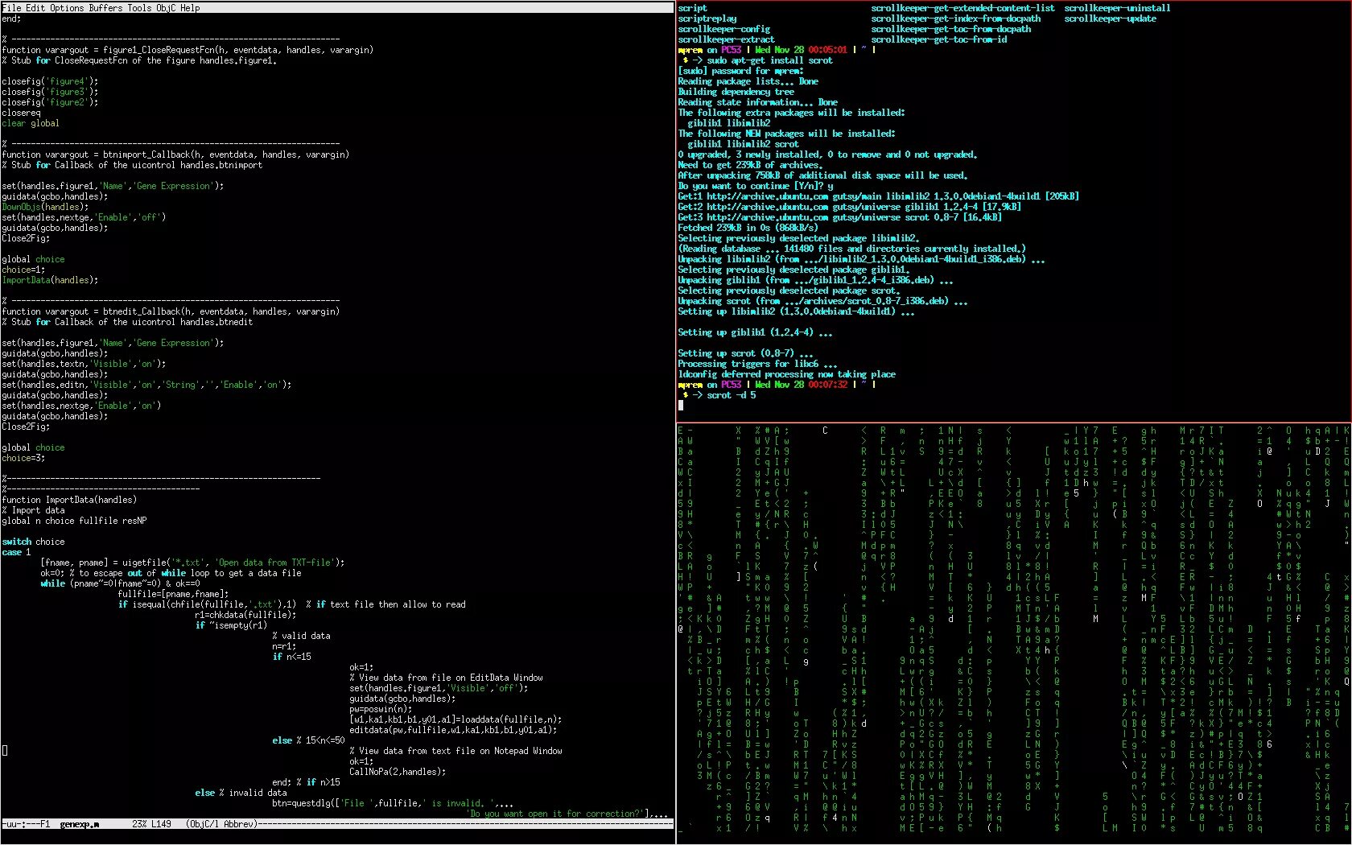The height and width of the screenshot is (845, 1352).
Task: Click the 'choice=3;' line
Action: tap(23, 458)
